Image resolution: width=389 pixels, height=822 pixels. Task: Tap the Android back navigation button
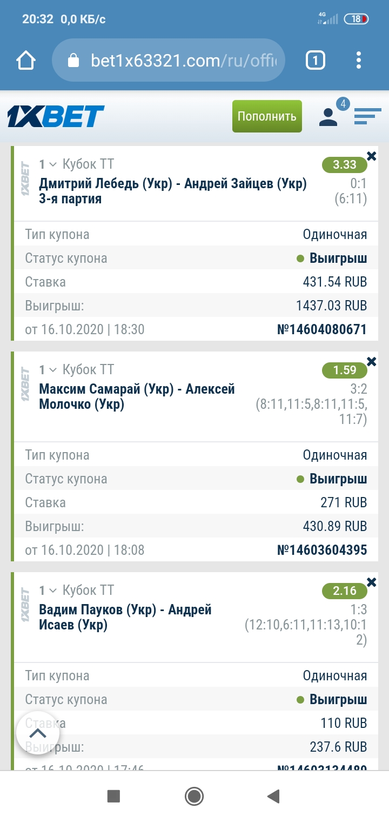coord(273,796)
